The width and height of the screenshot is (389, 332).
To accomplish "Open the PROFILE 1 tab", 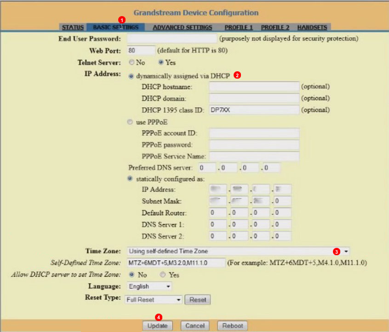I will (x=239, y=28).
